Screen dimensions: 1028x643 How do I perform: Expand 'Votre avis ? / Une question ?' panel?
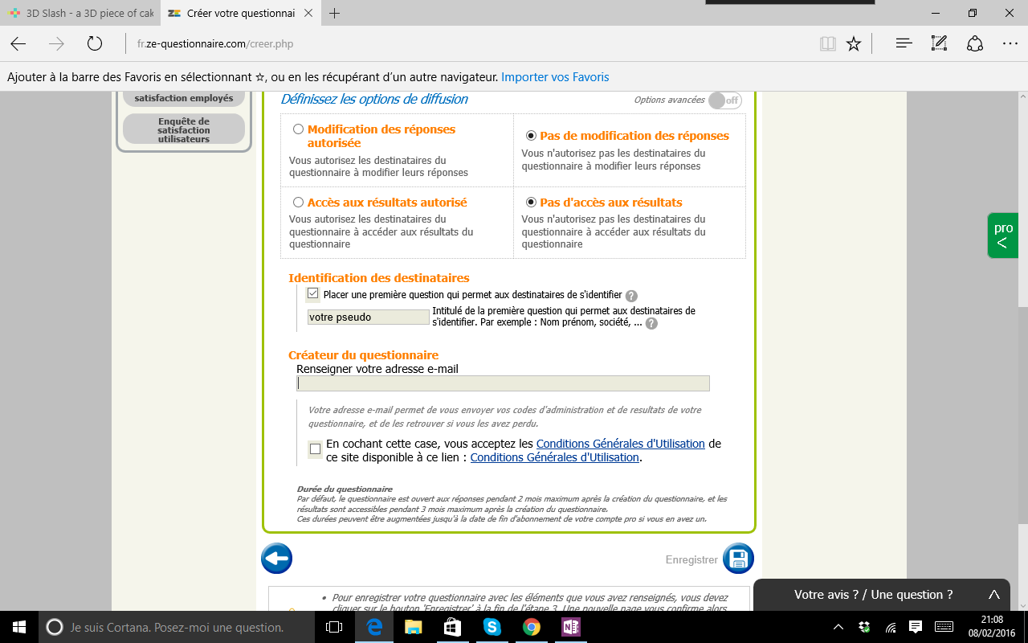pos(881,595)
